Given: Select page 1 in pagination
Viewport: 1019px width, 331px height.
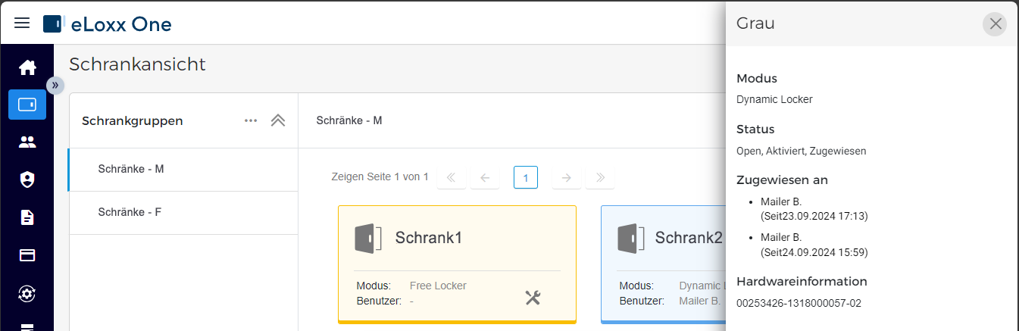Looking at the screenshot, I should 526,178.
